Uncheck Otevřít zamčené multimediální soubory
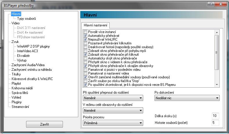Screen dimensions: 229x134 tap(86, 77)
